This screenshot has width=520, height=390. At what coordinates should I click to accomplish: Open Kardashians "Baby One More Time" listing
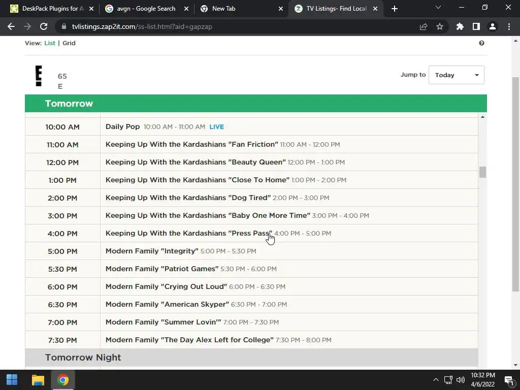coord(208,215)
